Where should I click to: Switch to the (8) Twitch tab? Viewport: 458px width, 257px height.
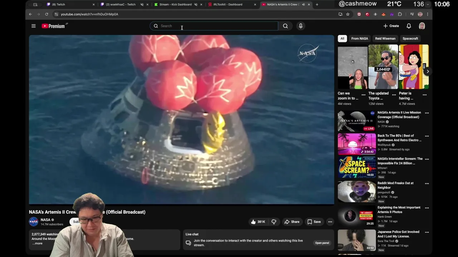[x=71, y=5]
